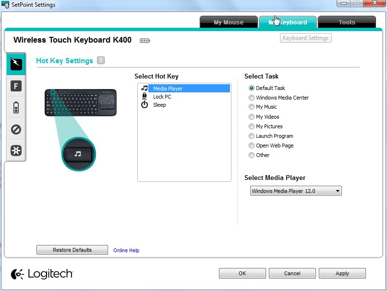Click the music note icon for Media Player
This screenshot has width=387, height=291.
pyautogui.click(x=145, y=88)
